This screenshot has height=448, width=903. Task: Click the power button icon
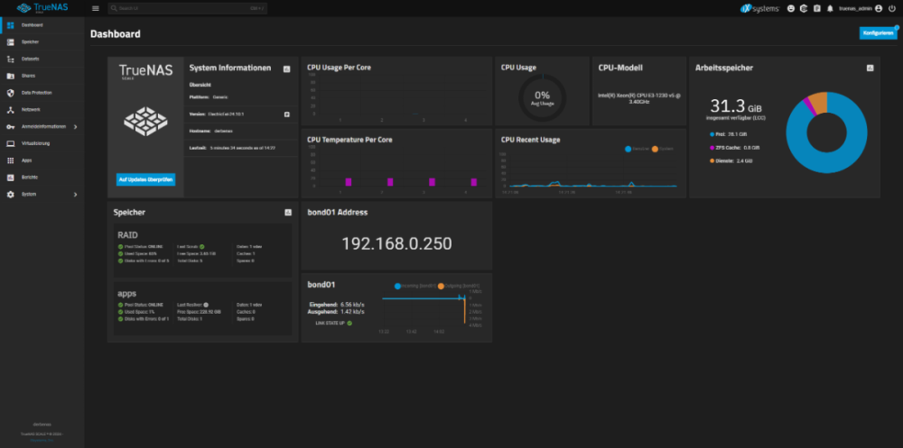pos(892,8)
